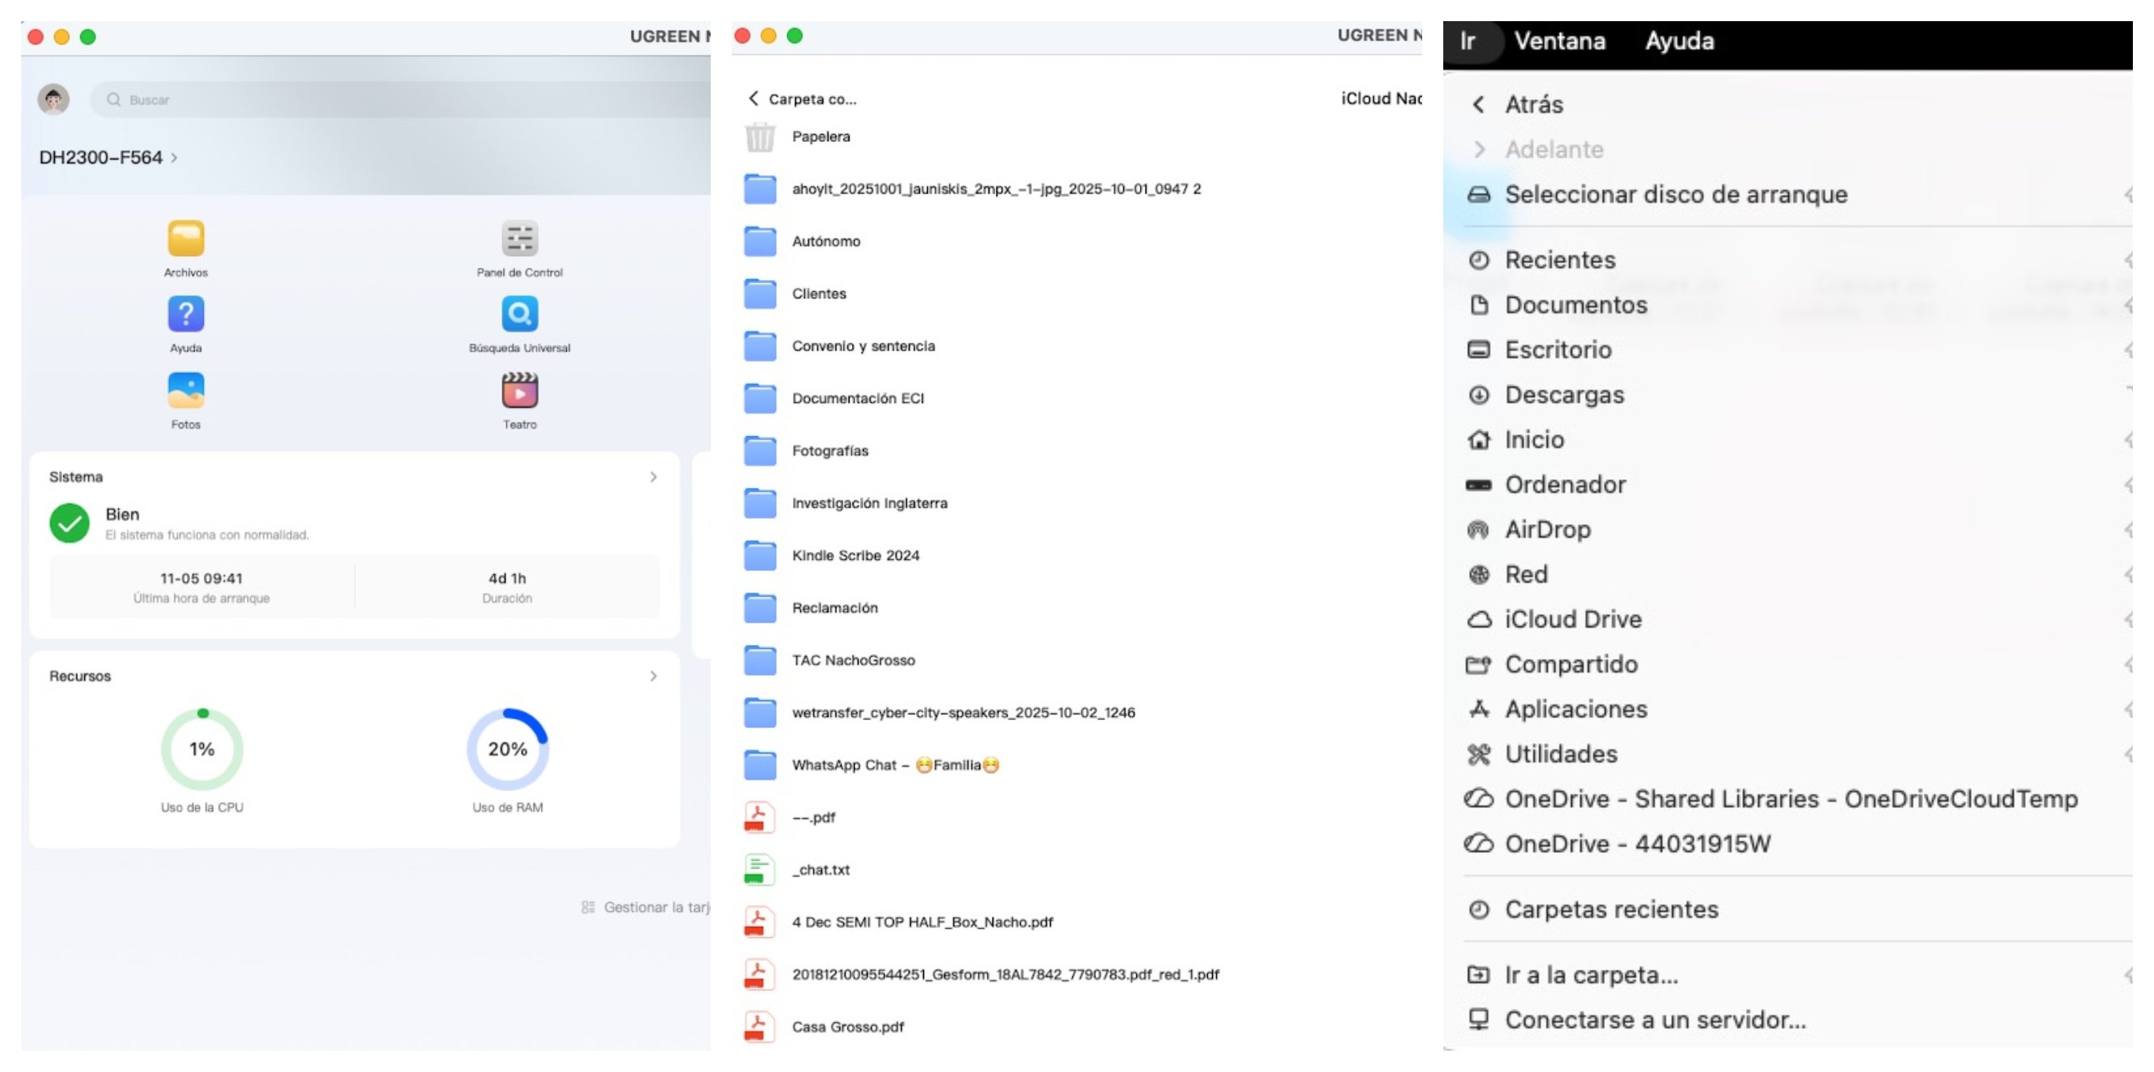The height and width of the screenshot is (1072, 2154).
Task: Open the Ventana menu
Action: click(x=1559, y=41)
